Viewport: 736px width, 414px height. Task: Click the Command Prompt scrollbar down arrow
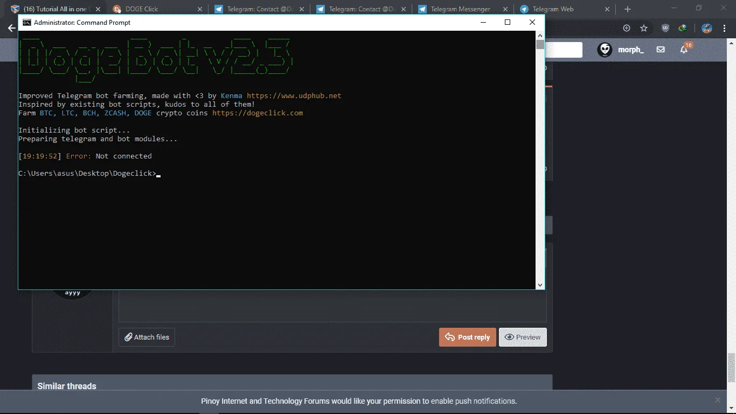(x=540, y=285)
